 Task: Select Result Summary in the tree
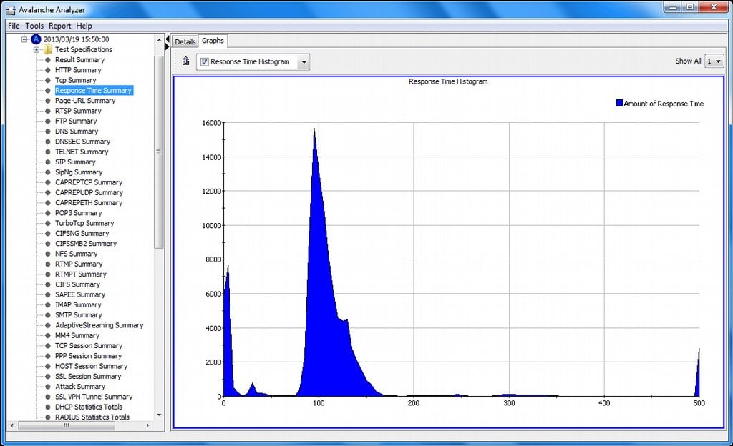click(79, 60)
